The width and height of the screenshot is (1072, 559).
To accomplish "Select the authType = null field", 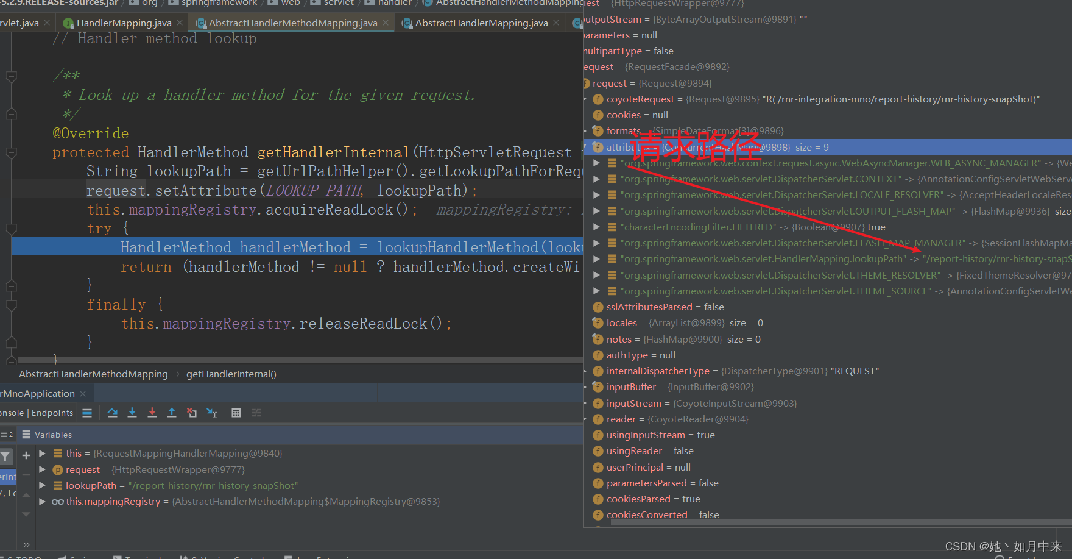I will 641,355.
